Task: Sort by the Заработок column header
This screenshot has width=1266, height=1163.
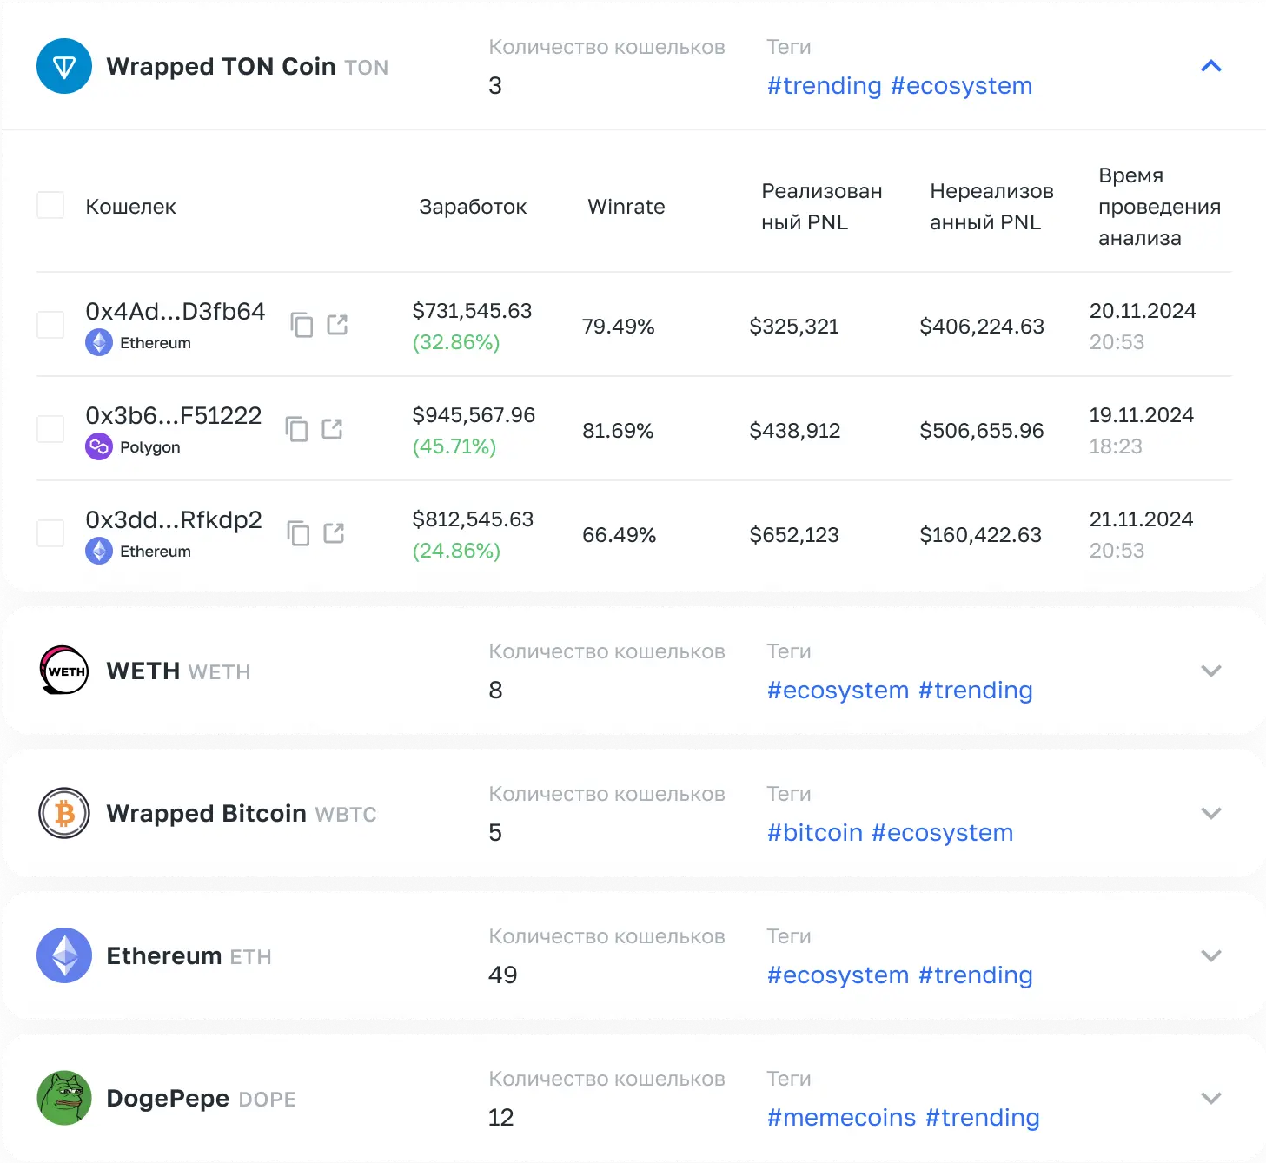Action: click(473, 207)
